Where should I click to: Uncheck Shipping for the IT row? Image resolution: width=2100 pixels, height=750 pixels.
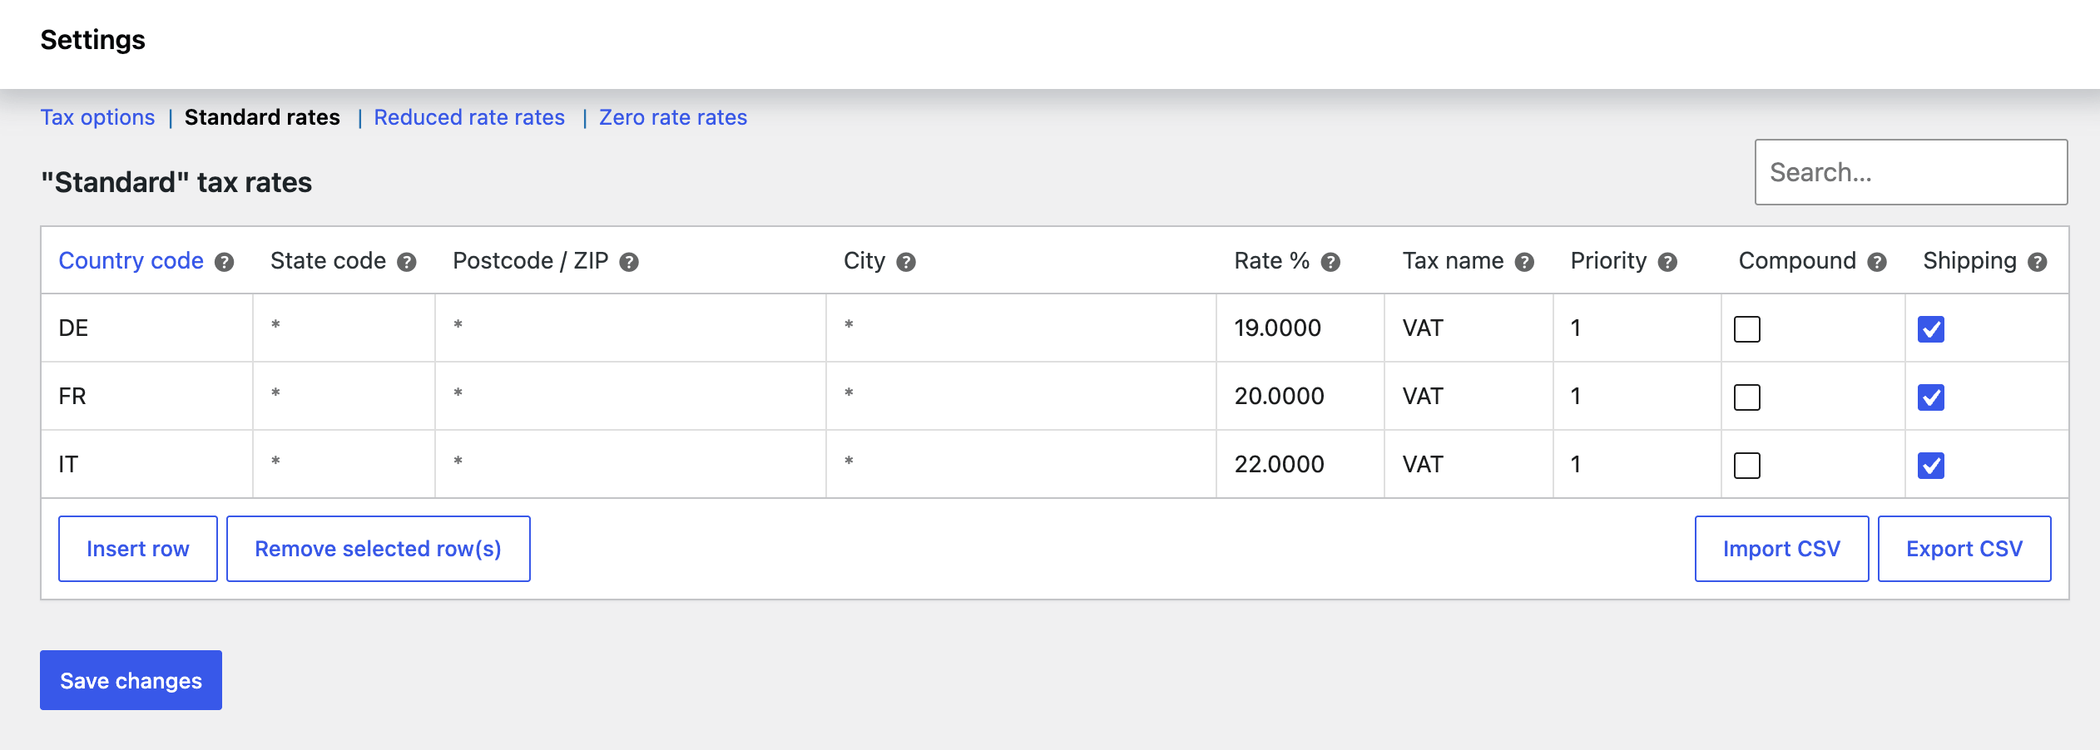tap(1931, 465)
